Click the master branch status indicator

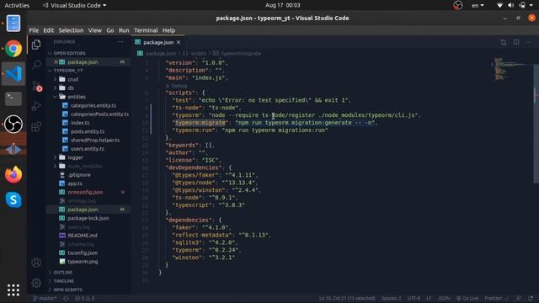point(45,299)
